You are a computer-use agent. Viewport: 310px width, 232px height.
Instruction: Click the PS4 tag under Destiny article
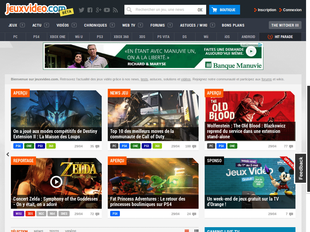18,146
